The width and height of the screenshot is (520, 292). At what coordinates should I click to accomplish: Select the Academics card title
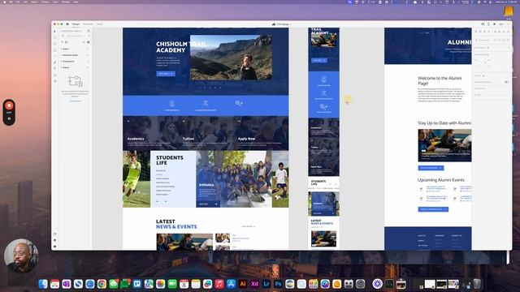point(136,139)
